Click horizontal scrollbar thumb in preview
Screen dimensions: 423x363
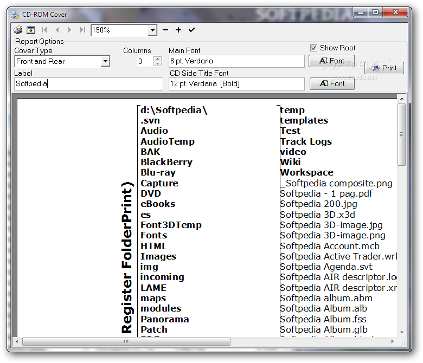pyautogui.click(x=126, y=341)
